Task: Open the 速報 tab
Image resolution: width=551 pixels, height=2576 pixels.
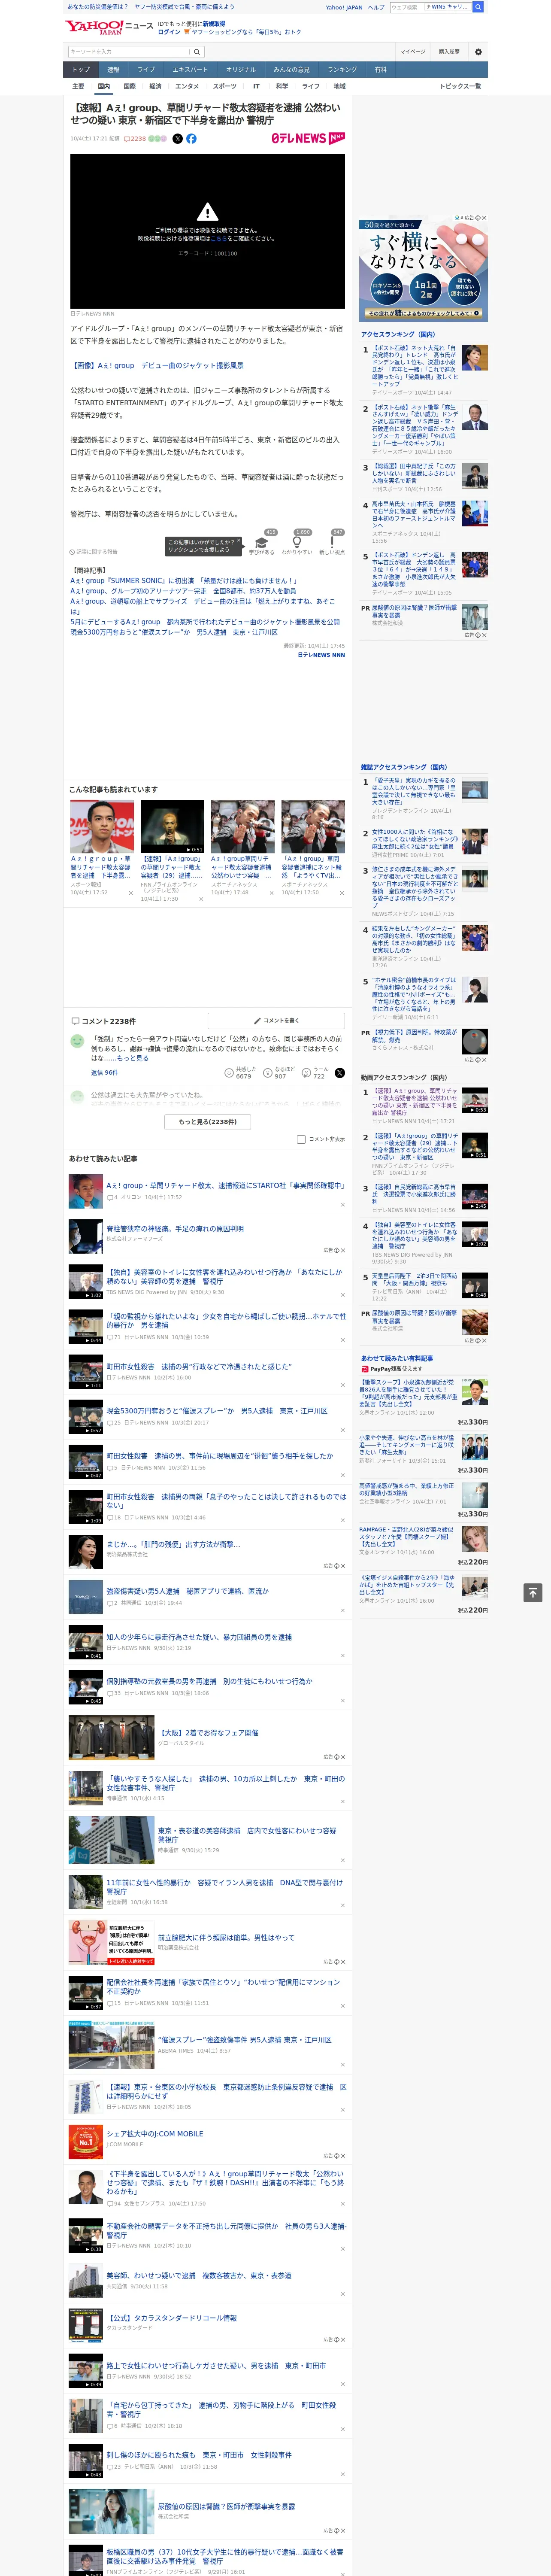Action: click(x=113, y=70)
